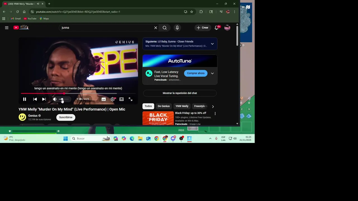Screen dimensions: 358x201
Task: Click the YouTube search magnifier button
Action: coord(165,28)
